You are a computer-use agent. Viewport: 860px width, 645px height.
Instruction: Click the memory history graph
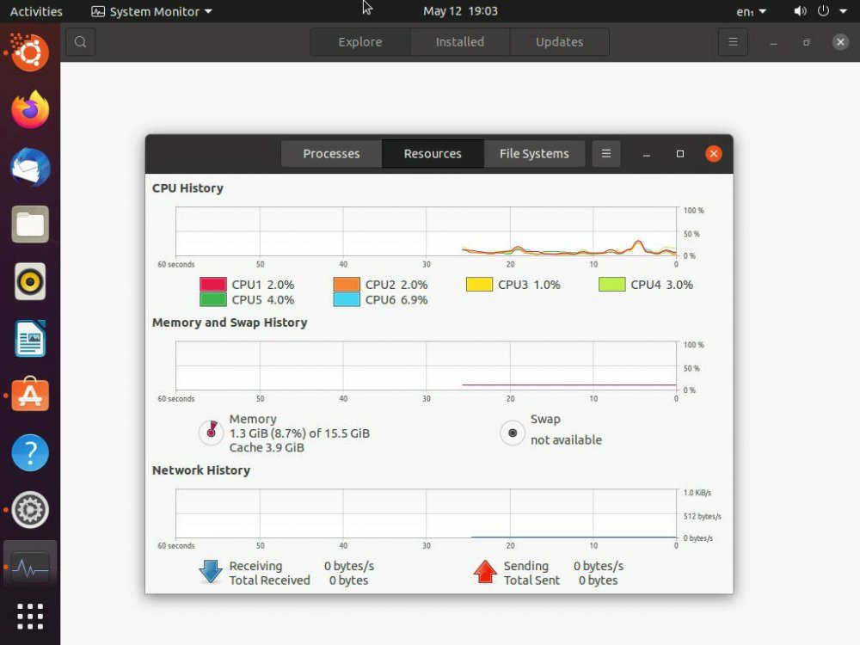(x=427, y=365)
